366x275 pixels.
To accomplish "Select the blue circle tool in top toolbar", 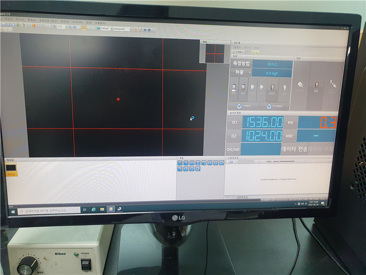I will (149, 30).
